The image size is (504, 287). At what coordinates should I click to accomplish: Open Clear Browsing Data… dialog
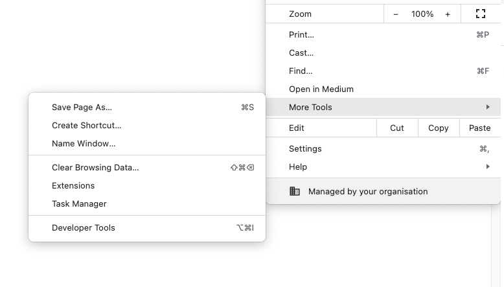pos(147,167)
